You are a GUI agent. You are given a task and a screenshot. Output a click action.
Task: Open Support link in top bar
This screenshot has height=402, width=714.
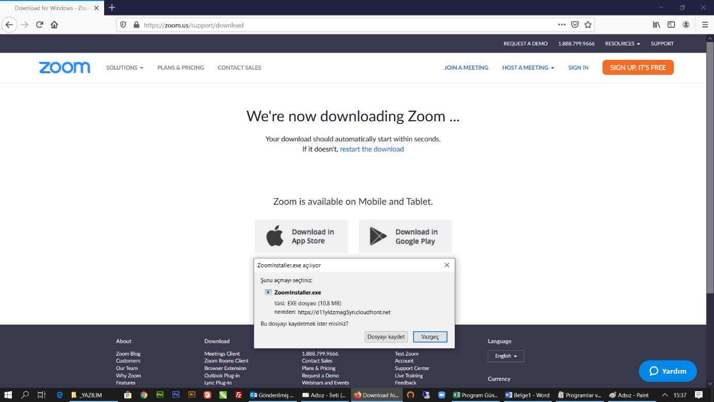pos(662,43)
